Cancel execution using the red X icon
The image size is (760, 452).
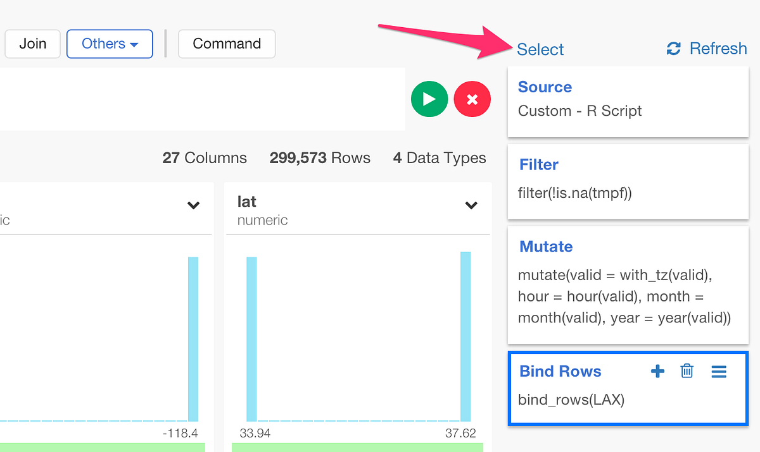[472, 99]
